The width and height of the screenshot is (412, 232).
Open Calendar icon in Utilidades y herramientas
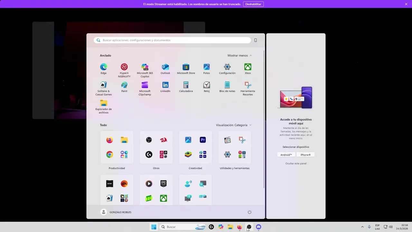tap(228, 140)
